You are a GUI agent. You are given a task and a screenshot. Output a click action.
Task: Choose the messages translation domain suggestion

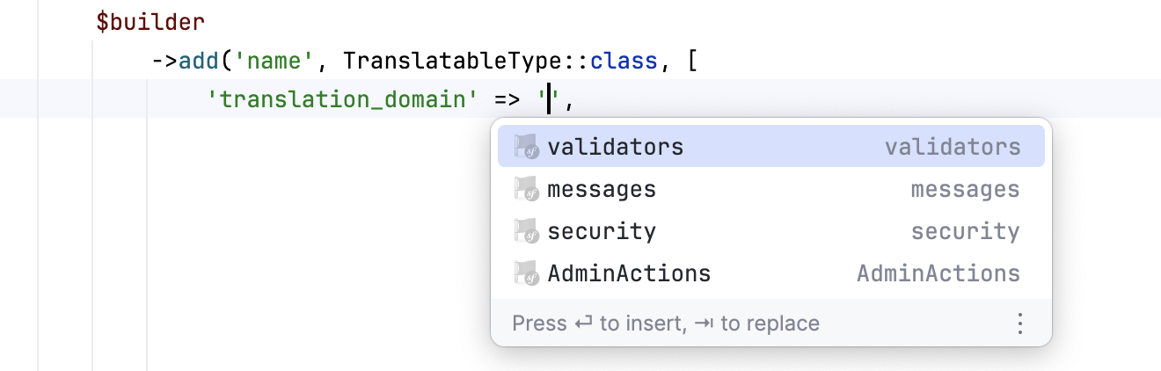click(602, 189)
